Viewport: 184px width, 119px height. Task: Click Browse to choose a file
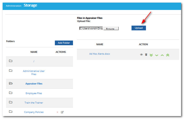pos(111,29)
